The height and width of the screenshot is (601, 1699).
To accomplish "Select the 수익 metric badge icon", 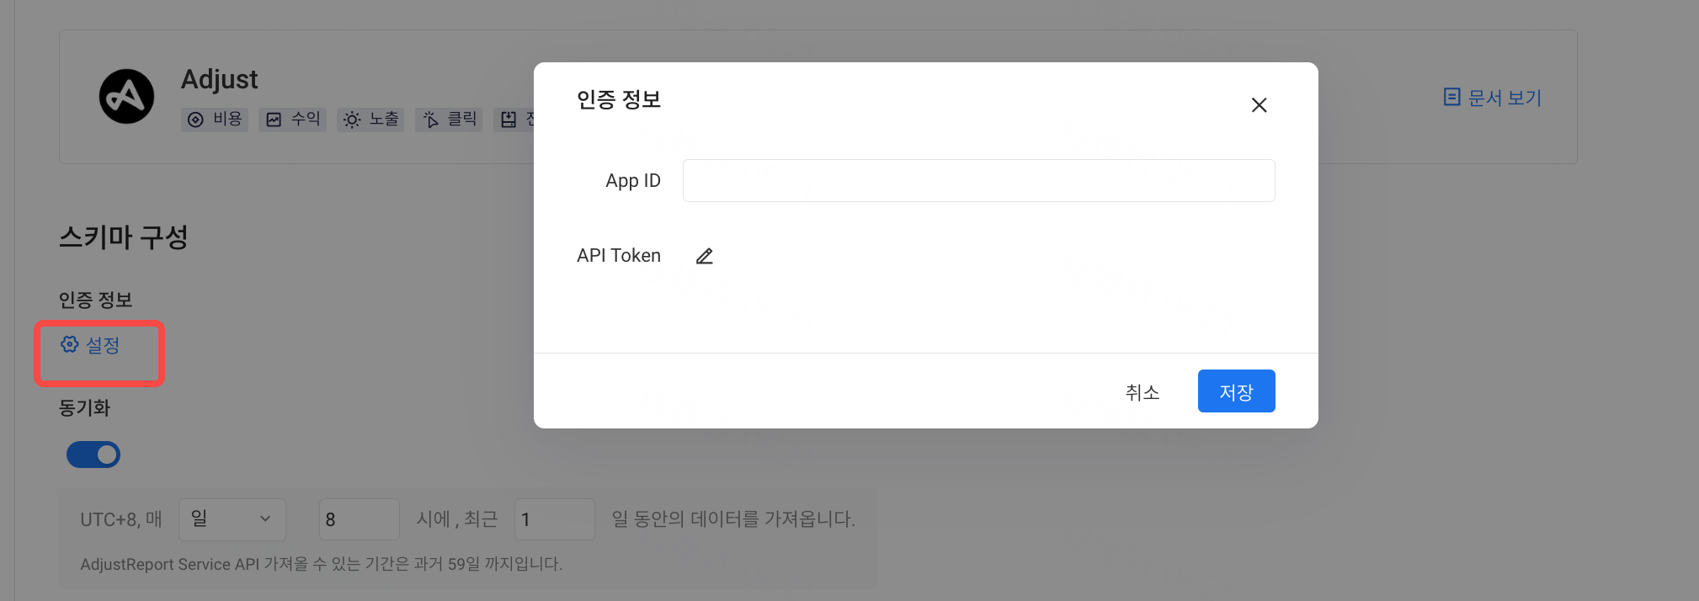I will point(275,119).
